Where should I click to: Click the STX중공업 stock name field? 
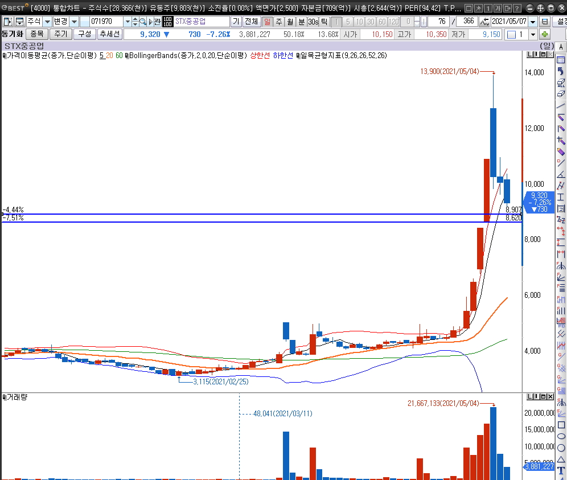(202, 22)
